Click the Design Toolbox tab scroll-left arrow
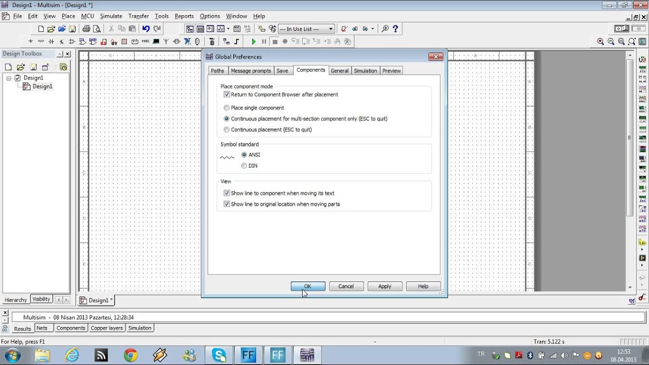 point(58,300)
